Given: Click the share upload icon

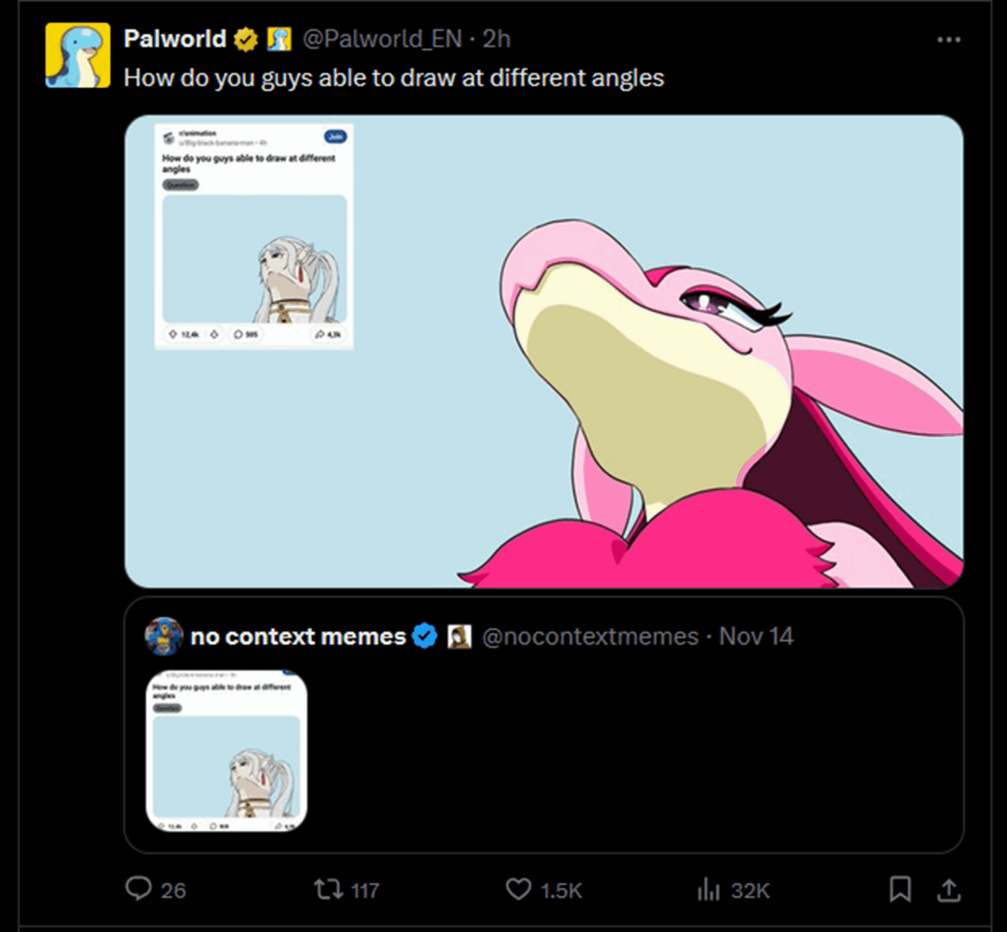Looking at the screenshot, I should pyautogui.click(x=949, y=889).
